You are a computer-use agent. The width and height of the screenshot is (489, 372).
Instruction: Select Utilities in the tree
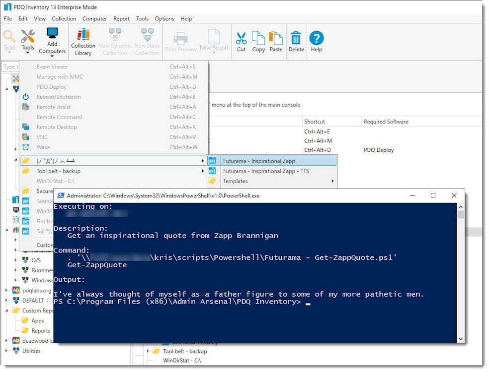point(31,351)
